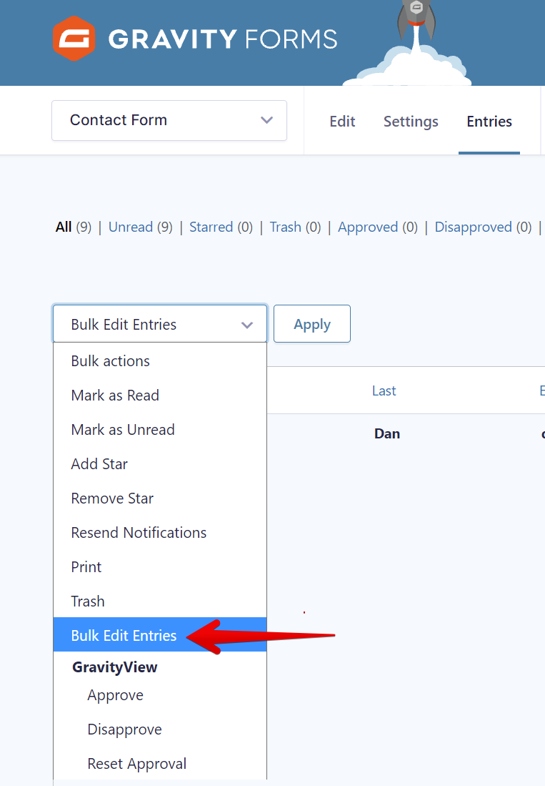Choose Reset Approval under GravityView
Image resolution: width=545 pixels, height=786 pixels.
pos(160,763)
